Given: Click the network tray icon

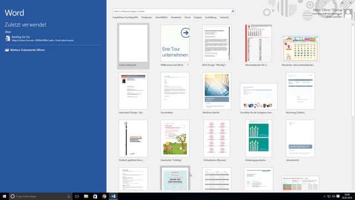Looking at the screenshot, I should pyautogui.click(x=329, y=196).
